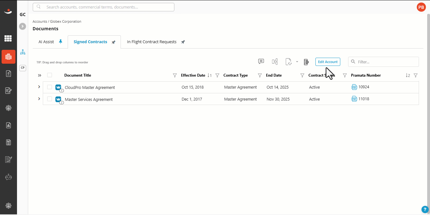The image size is (430, 215).
Task: Open the text document sidebar icon
Action: click(8, 142)
